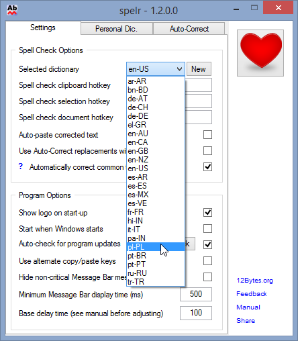Switch to the Personal Dic. tab
298x341 pixels.
[117, 29]
